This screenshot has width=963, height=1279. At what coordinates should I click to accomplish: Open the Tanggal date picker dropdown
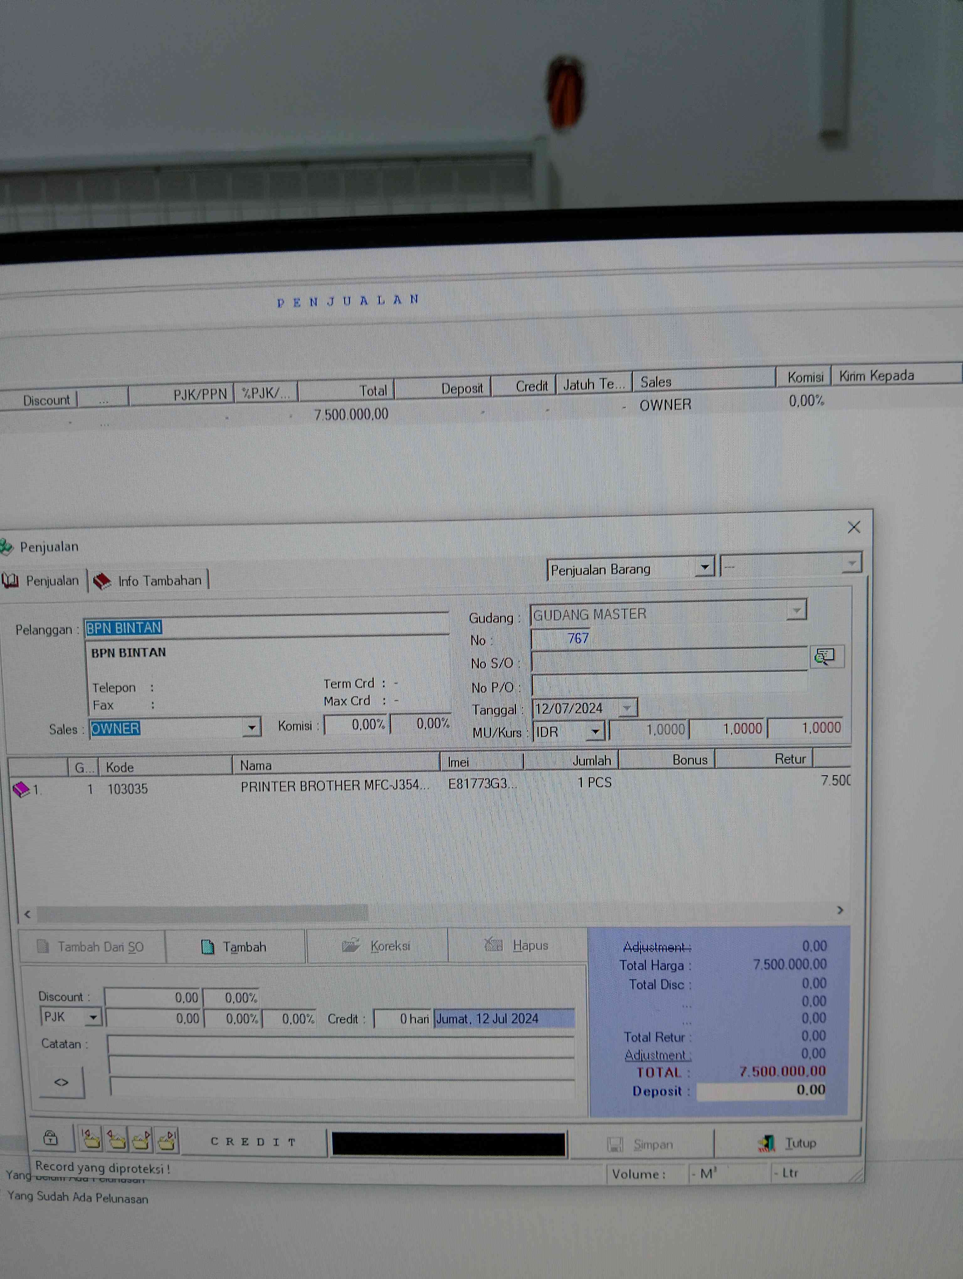point(627,708)
